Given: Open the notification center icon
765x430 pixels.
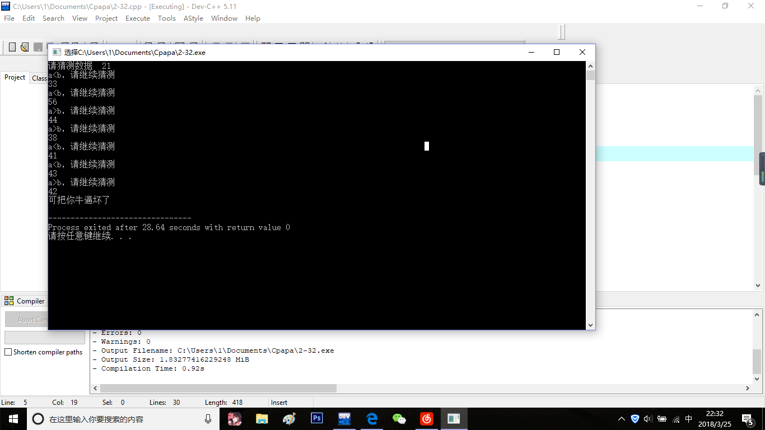Looking at the screenshot, I should [747, 419].
